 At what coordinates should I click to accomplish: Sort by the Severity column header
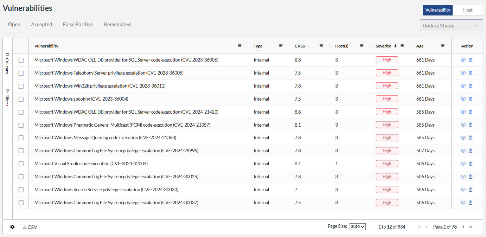coord(383,46)
